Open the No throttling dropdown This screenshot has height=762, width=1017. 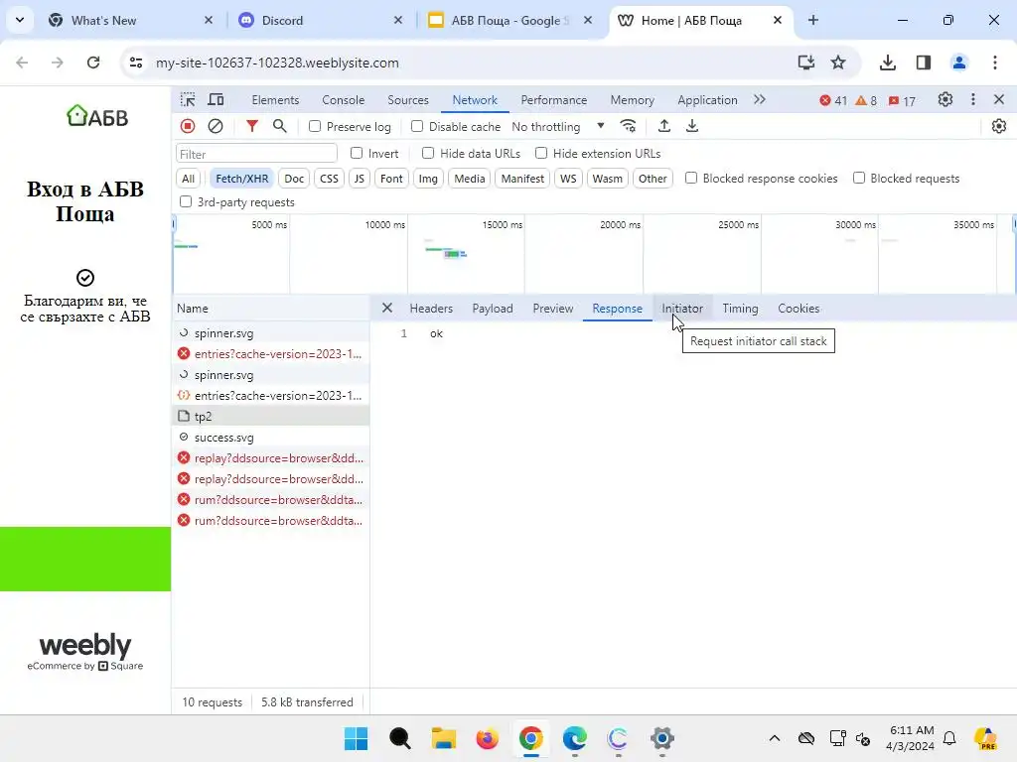coord(558,126)
